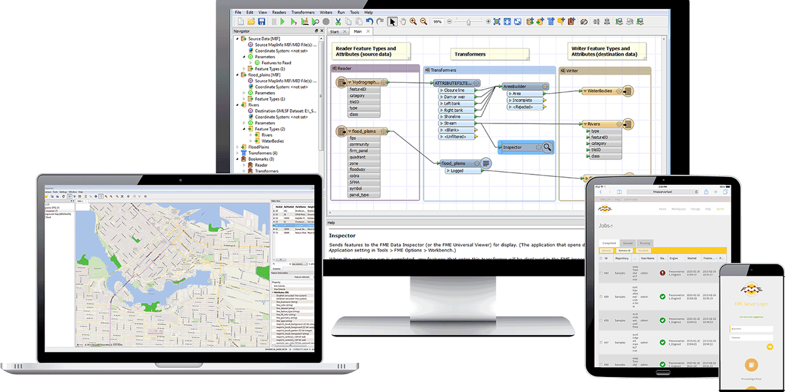
Task: Run the translation with the green play icon
Action: (283, 22)
